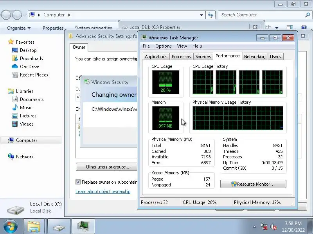Viewport: 313px width, 234px height.
Task: Click the computer icon in address bar
Action: pyautogui.click(x=32, y=15)
